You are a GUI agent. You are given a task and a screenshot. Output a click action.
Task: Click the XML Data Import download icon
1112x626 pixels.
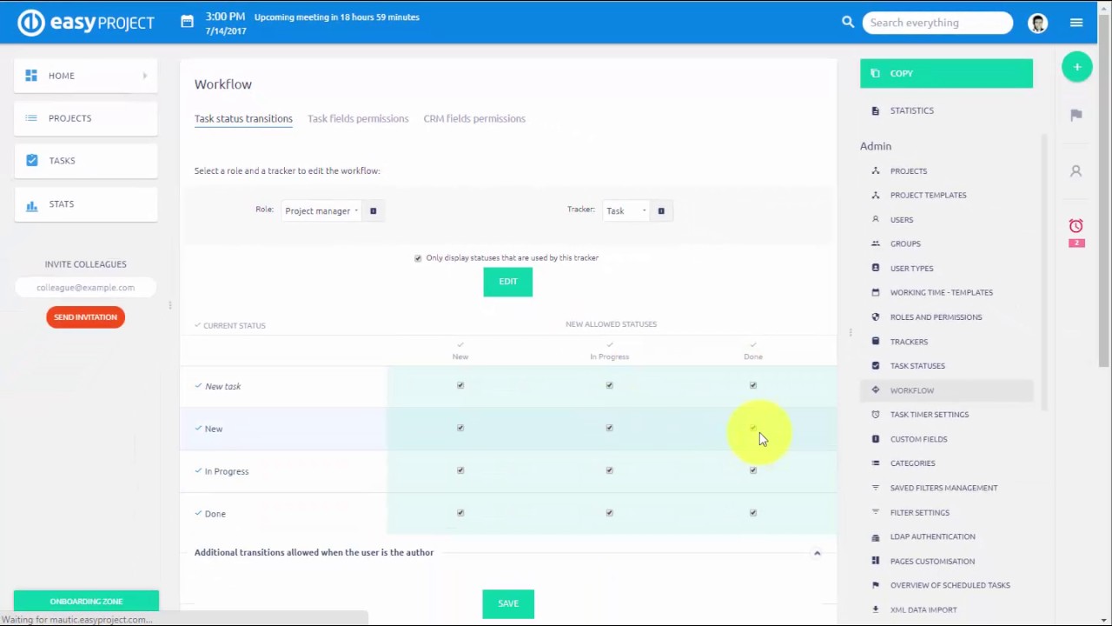pyautogui.click(x=875, y=609)
